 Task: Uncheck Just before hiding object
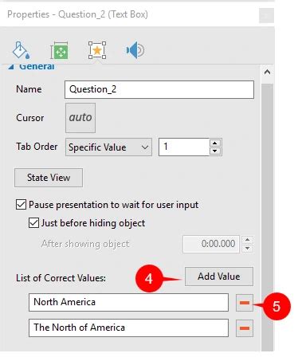(33, 223)
